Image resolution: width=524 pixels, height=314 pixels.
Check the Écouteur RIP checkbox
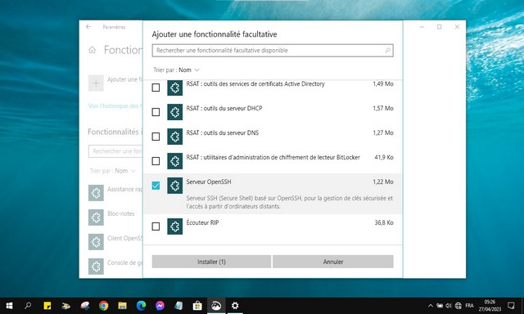point(156,227)
